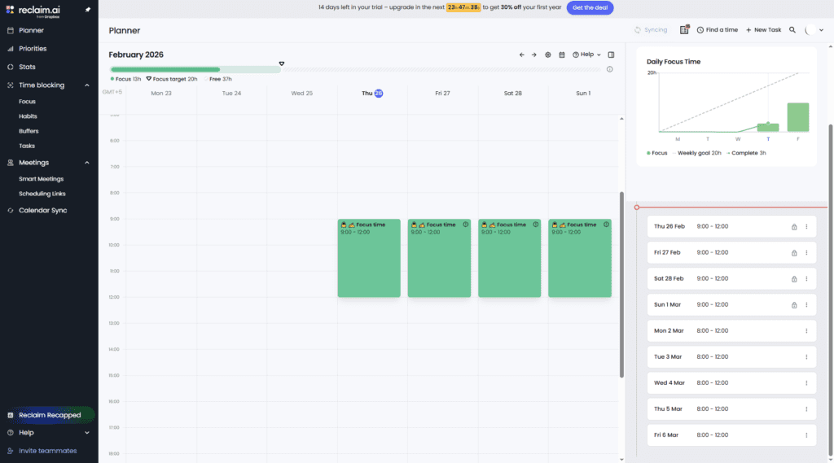The height and width of the screenshot is (463, 834).
Task: Open Scheduling Links in sidebar
Action: pos(42,194)
